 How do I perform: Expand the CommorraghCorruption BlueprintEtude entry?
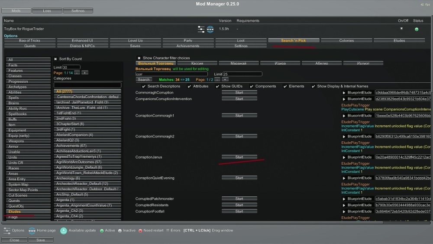[344, 93]
